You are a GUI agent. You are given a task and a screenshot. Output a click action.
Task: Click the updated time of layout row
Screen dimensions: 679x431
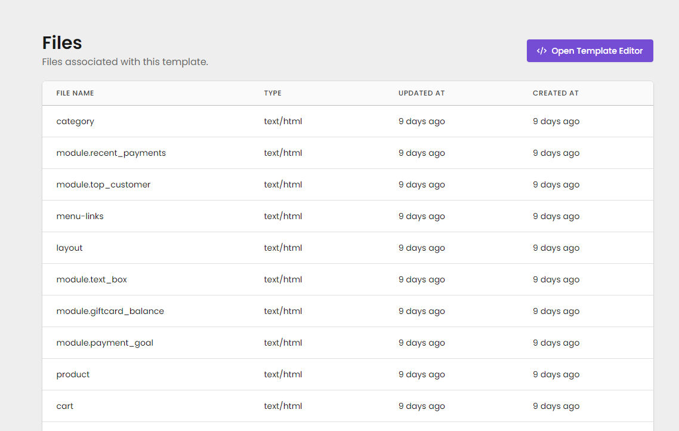coord(421,248)
